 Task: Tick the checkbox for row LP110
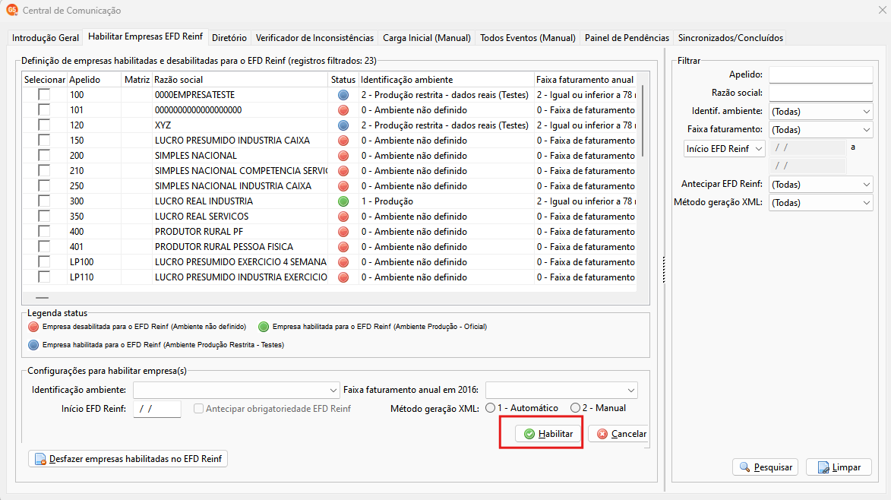[x=44, y=277]
